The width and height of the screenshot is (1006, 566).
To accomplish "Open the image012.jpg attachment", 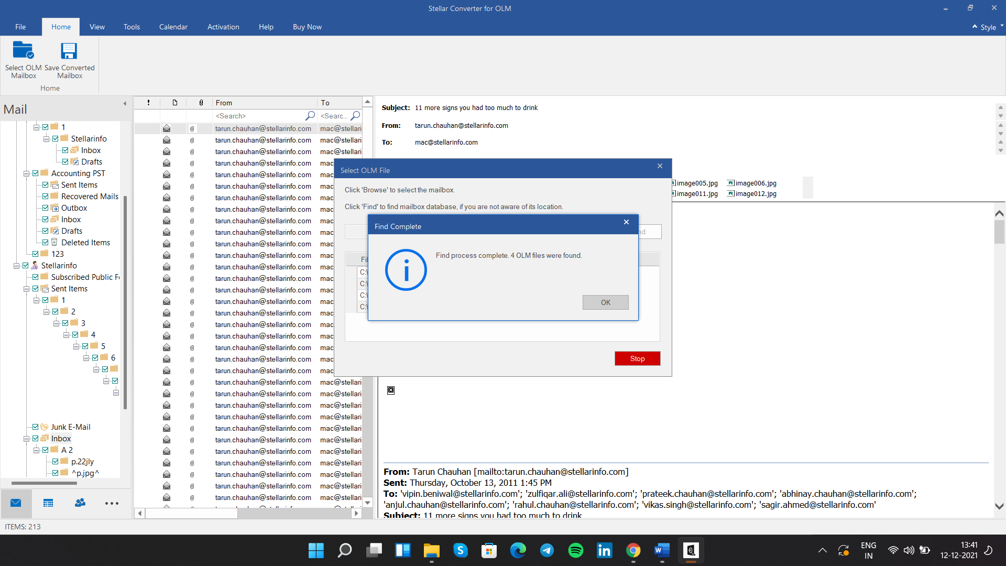I will 752,193.
